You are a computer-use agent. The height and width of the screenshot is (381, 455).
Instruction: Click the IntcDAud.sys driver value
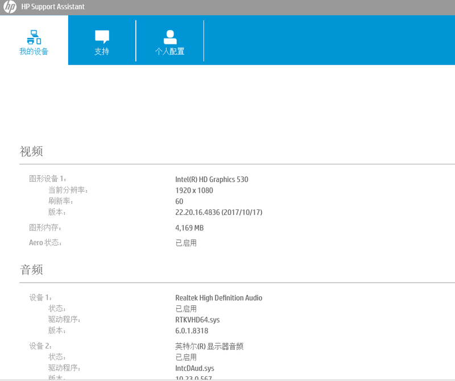click(x=195, y=368)
